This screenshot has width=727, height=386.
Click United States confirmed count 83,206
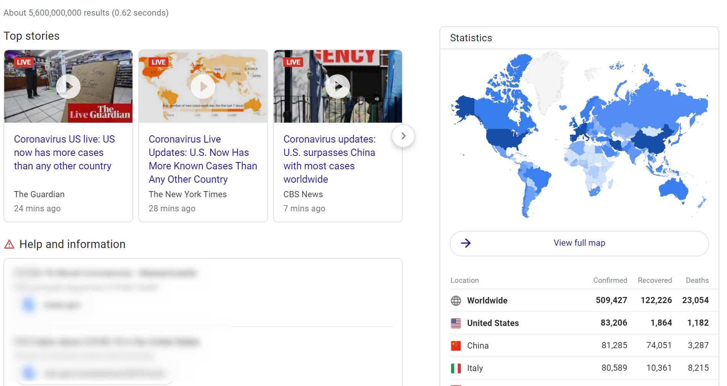click(x=614, y=323)
